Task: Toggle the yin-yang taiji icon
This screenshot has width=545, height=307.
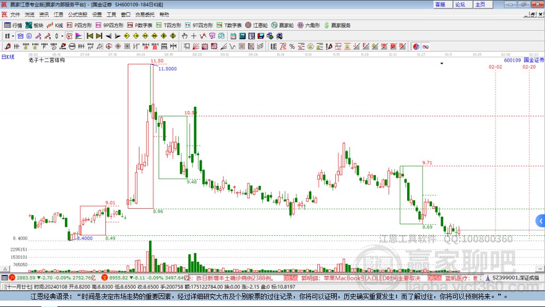Action: pos(416,47)
